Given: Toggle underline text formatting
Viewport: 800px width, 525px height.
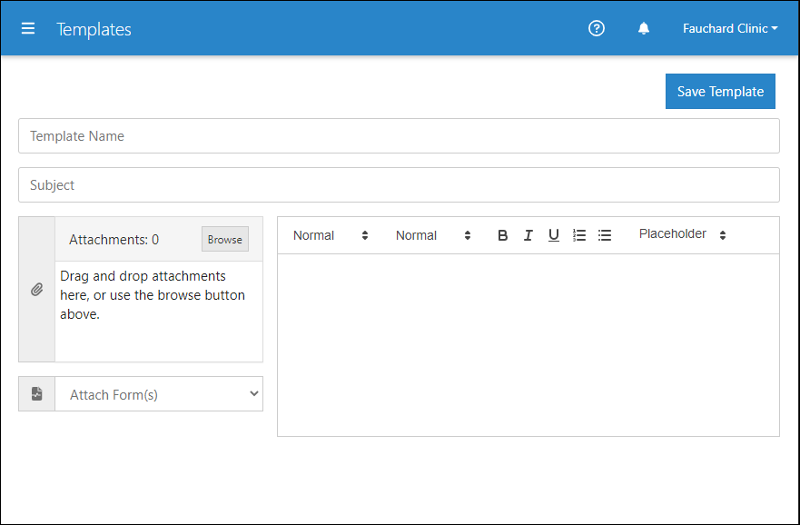Looking at the screenshot, I should tap(554, 235).
